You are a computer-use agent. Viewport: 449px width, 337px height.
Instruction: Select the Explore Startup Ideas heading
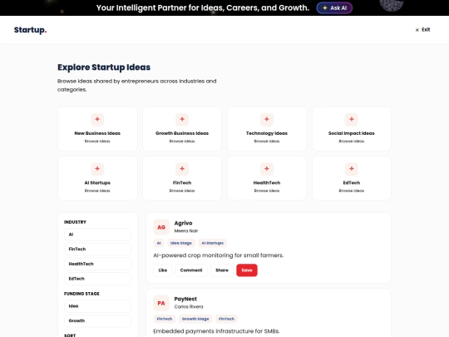coord(104,67)
